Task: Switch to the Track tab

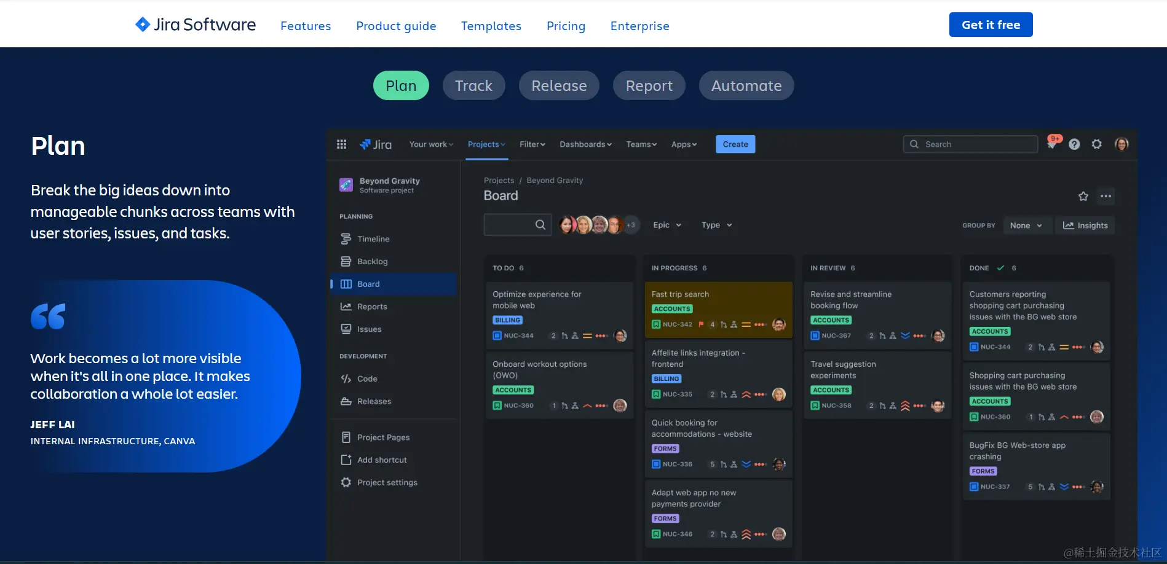Action: click(x=473, y=85)
